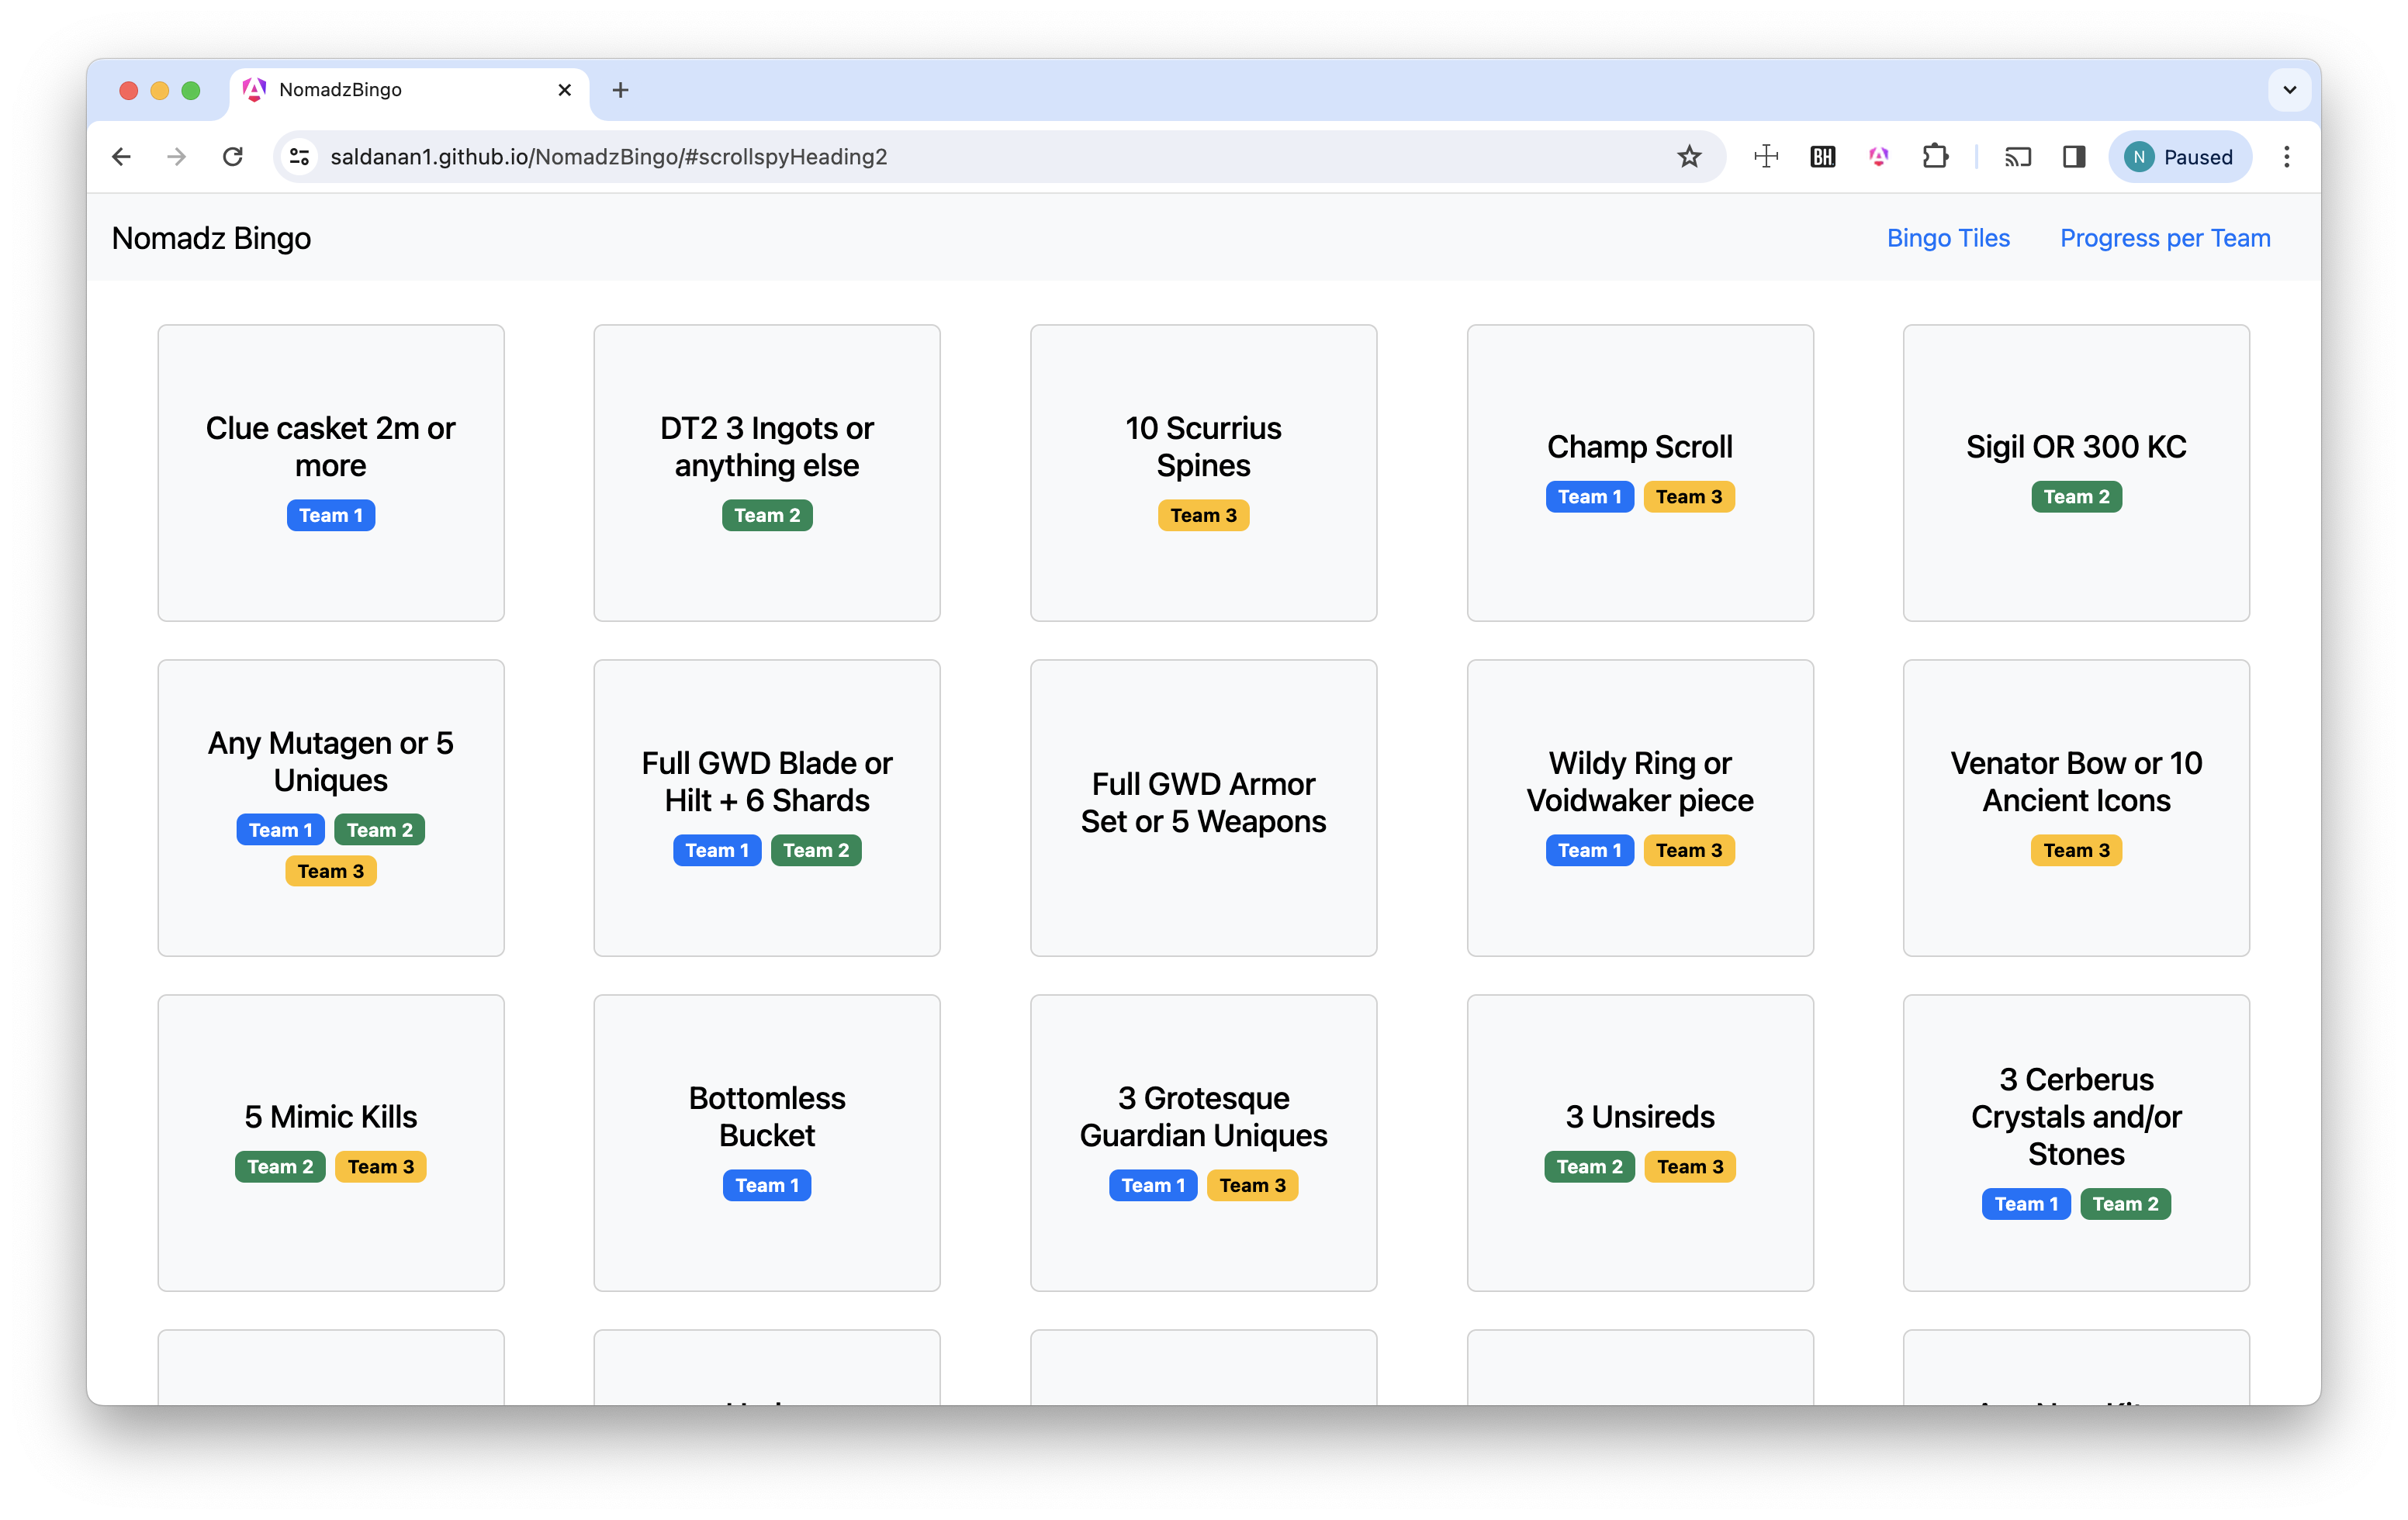Click the Nomadz Bingo brand title
Image resolution: width=2408 pixels, height=1520 pixels.
tap(211, 238)
